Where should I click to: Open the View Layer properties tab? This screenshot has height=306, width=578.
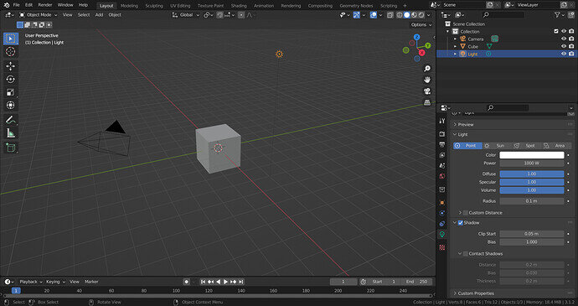pos(442,155)
